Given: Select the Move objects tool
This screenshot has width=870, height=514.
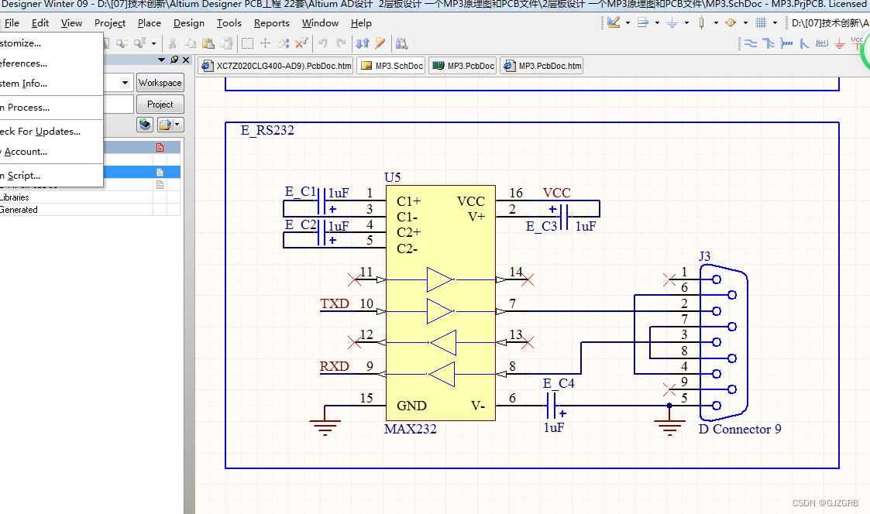Looking at the screenshot, I should (266, 43).
